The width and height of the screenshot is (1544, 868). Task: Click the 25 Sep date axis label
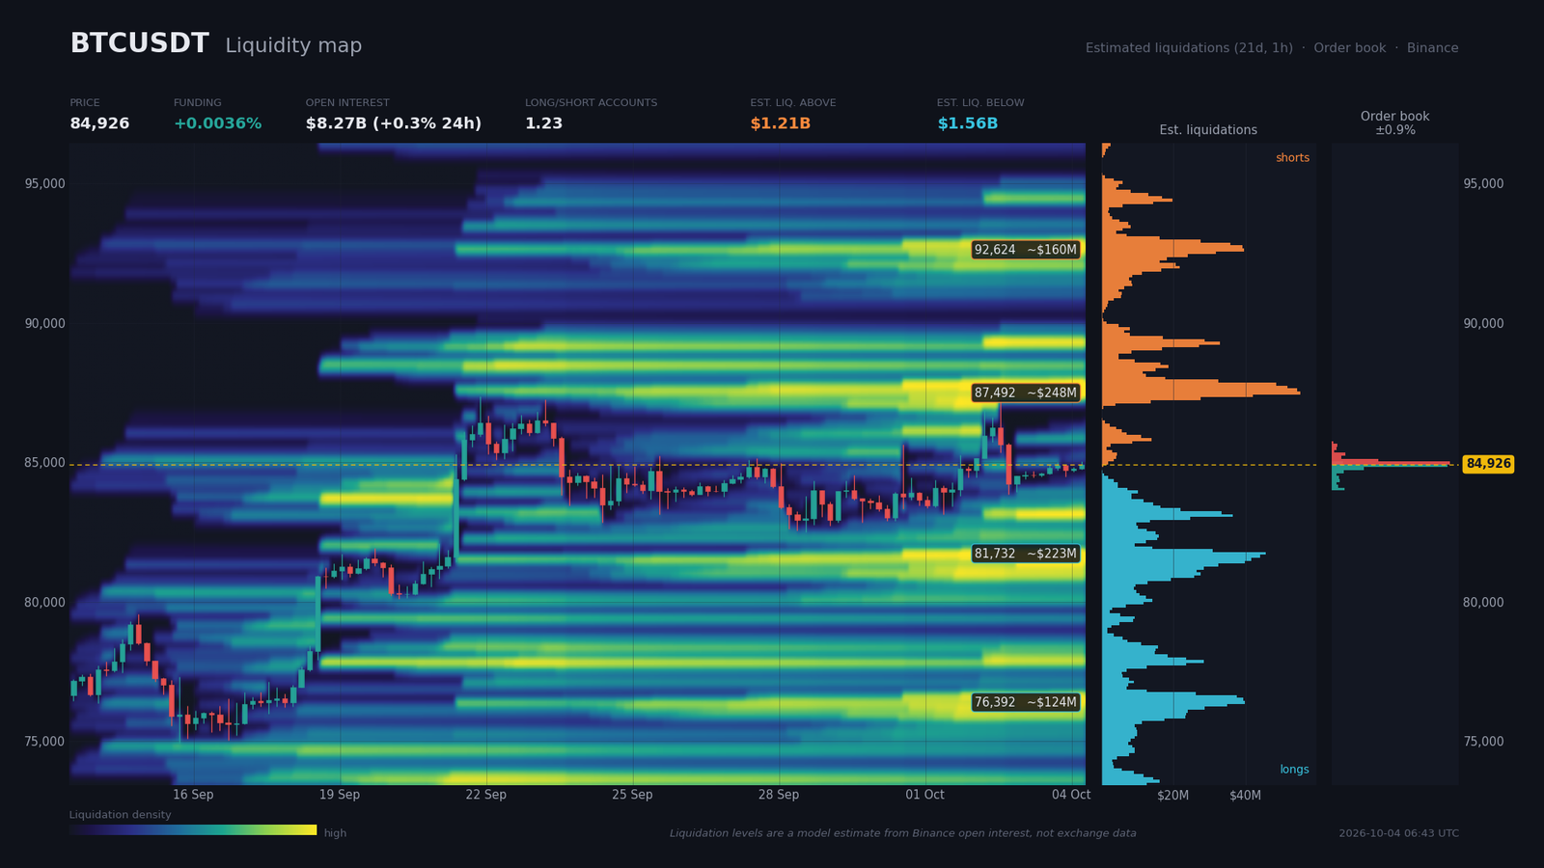pyautogui.click(x=632, y=795)
